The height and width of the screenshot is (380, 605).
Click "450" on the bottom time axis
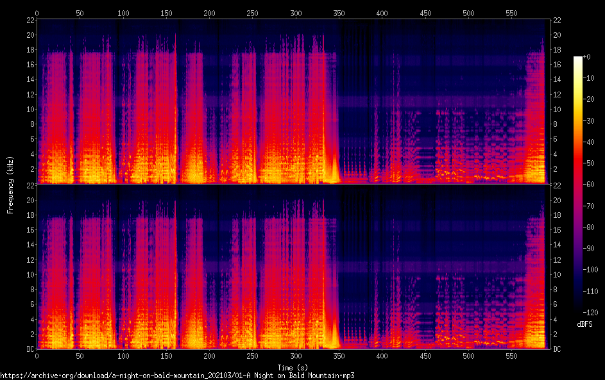point(425,356)
